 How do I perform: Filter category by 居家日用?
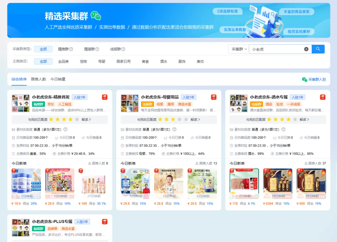pos(123,62)
